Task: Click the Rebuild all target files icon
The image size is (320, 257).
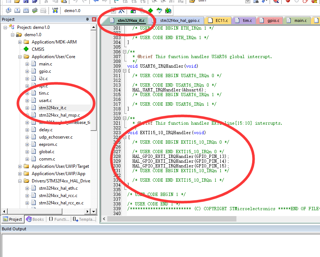Action: 26,10
